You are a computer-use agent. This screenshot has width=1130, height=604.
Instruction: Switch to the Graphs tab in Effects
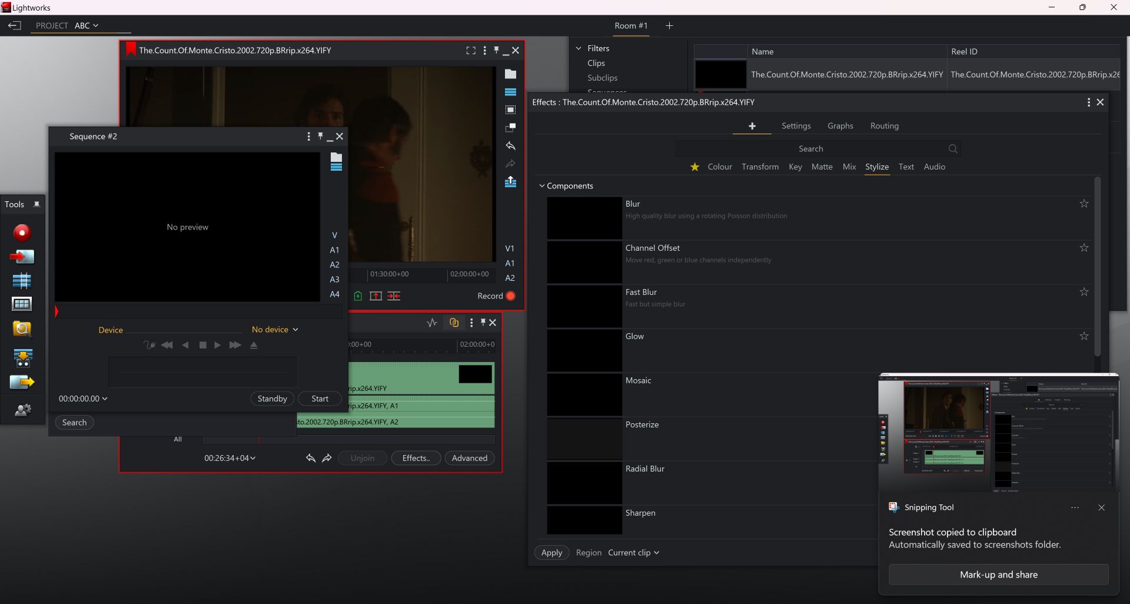click(840, 126)
